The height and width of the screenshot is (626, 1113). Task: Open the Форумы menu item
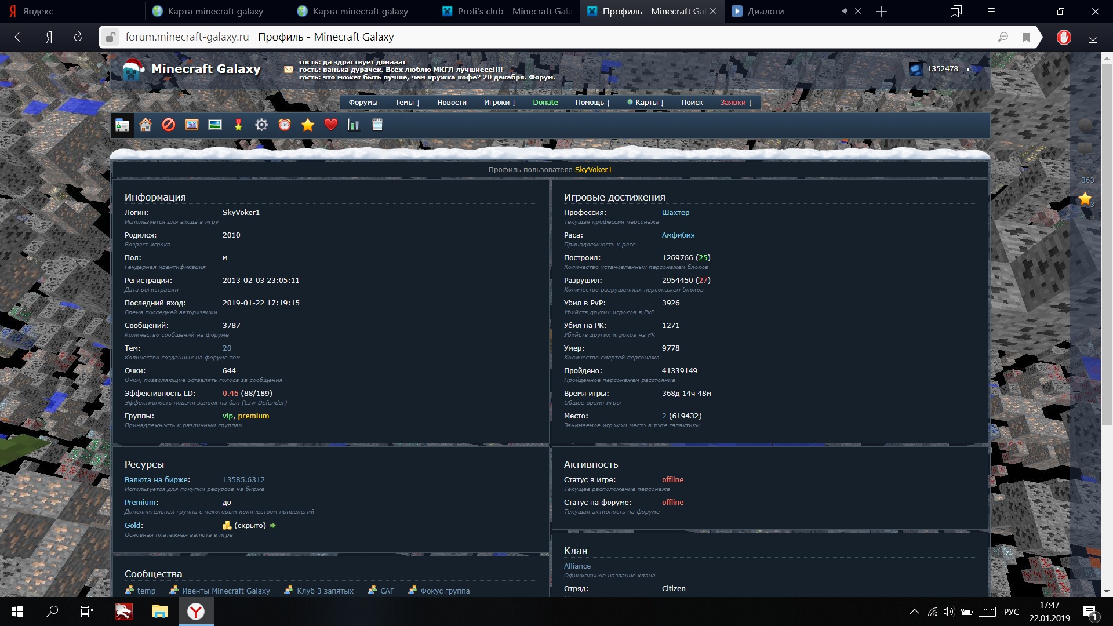pyautogui.click(x=363, y=103)
